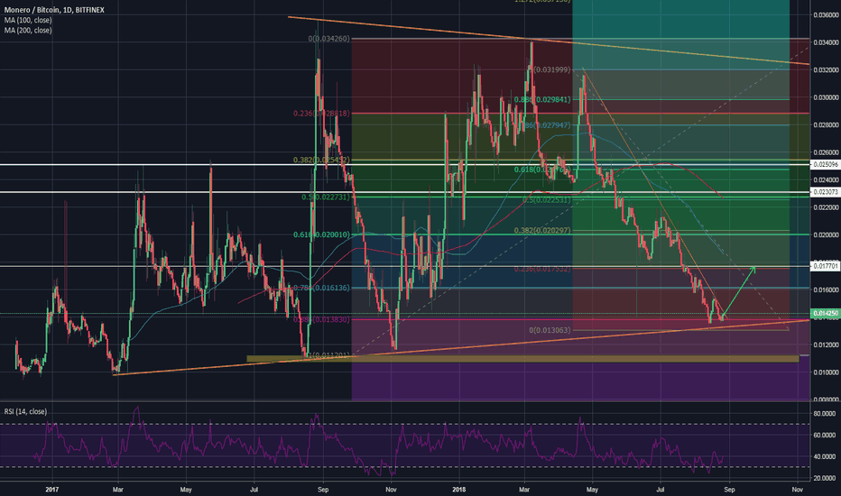Select the Fibonacci label 0.382(0.020297)
Screen dimensions: 841x496
point(542,230)
